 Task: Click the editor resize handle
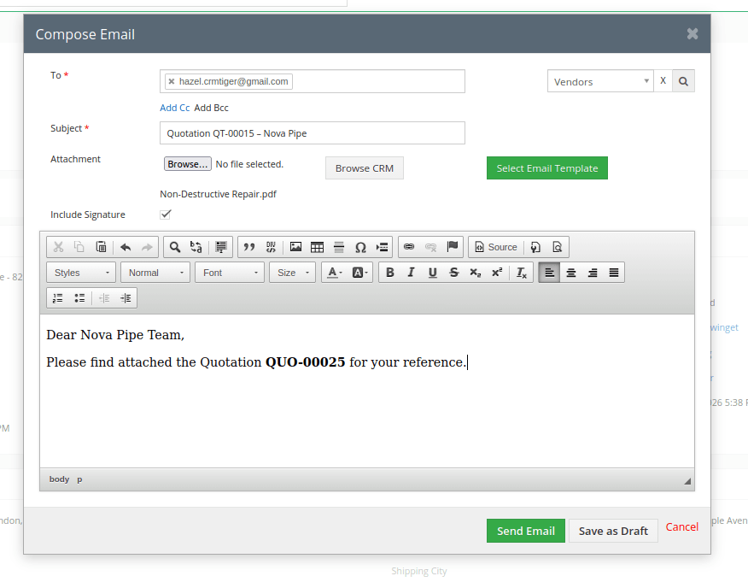coord(687,481)
